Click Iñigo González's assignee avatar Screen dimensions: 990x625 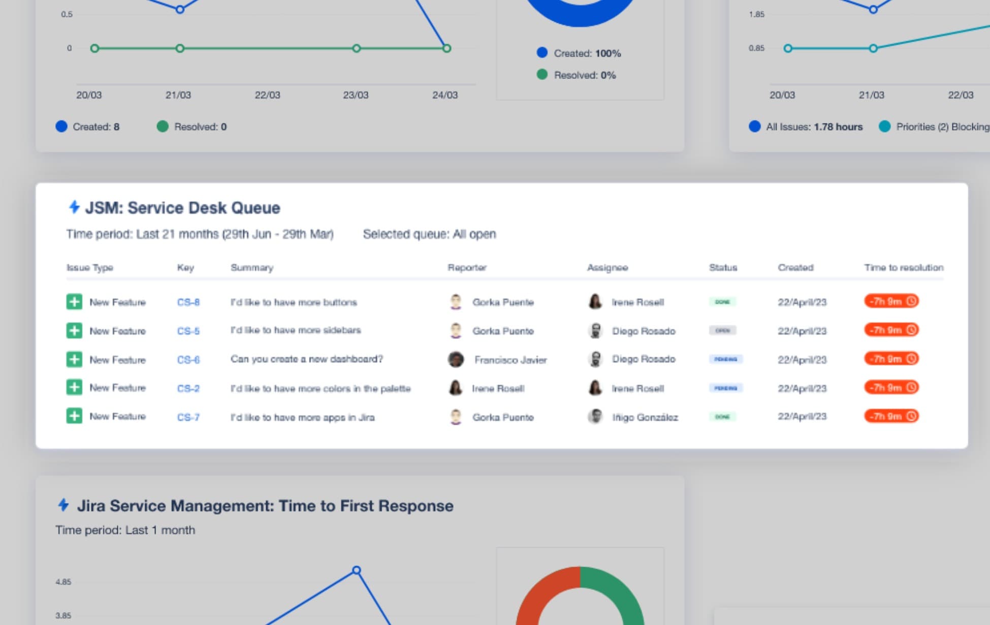[595, 417]
